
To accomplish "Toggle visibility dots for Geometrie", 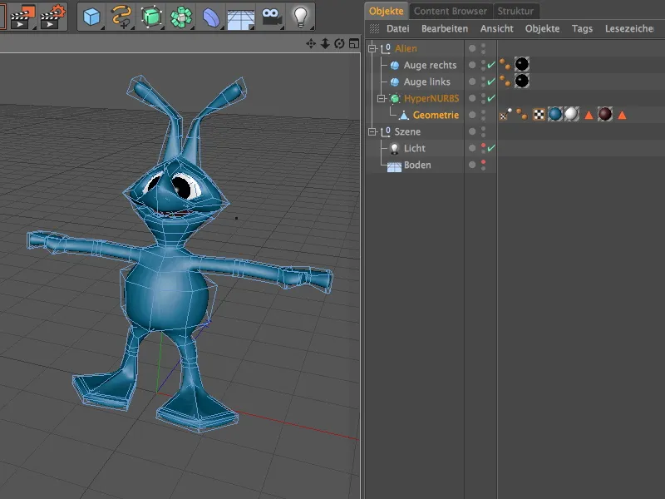I will (483, 115).
